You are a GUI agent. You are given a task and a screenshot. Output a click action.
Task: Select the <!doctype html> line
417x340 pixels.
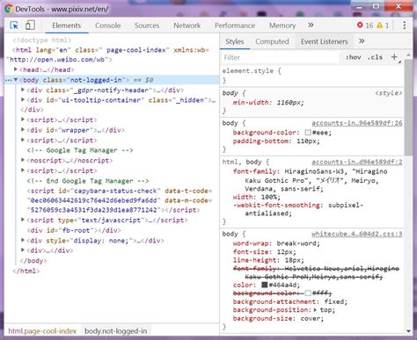(x=42, y=40)
